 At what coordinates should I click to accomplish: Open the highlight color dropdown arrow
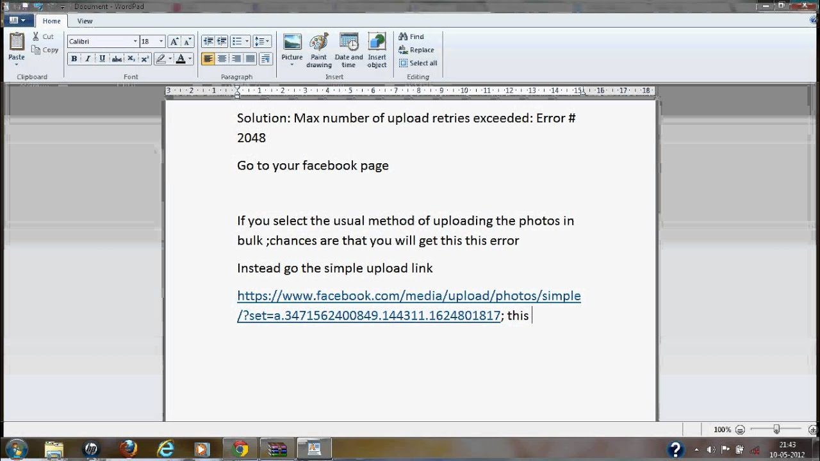click(x=170, y=59)
